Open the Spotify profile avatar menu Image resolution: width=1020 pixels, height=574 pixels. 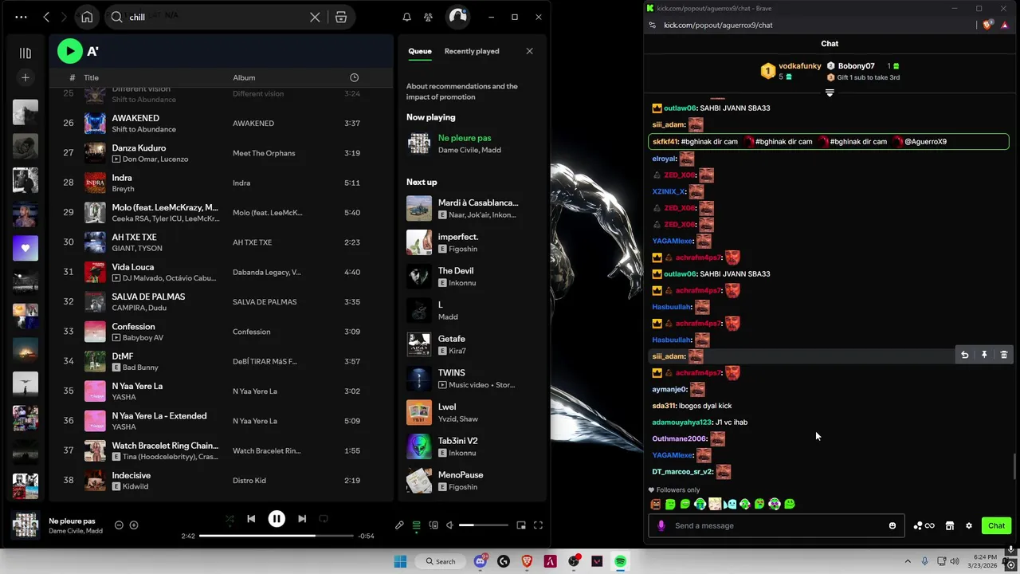[457, 17]
